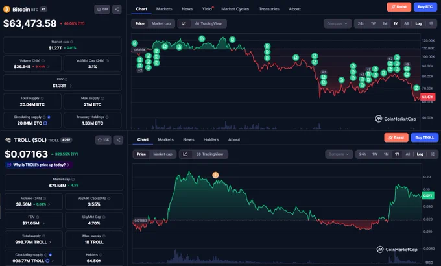Switch TROLL chart to line chart icon
Viewport: 441px width, 266px height.
tap(185, 154)
